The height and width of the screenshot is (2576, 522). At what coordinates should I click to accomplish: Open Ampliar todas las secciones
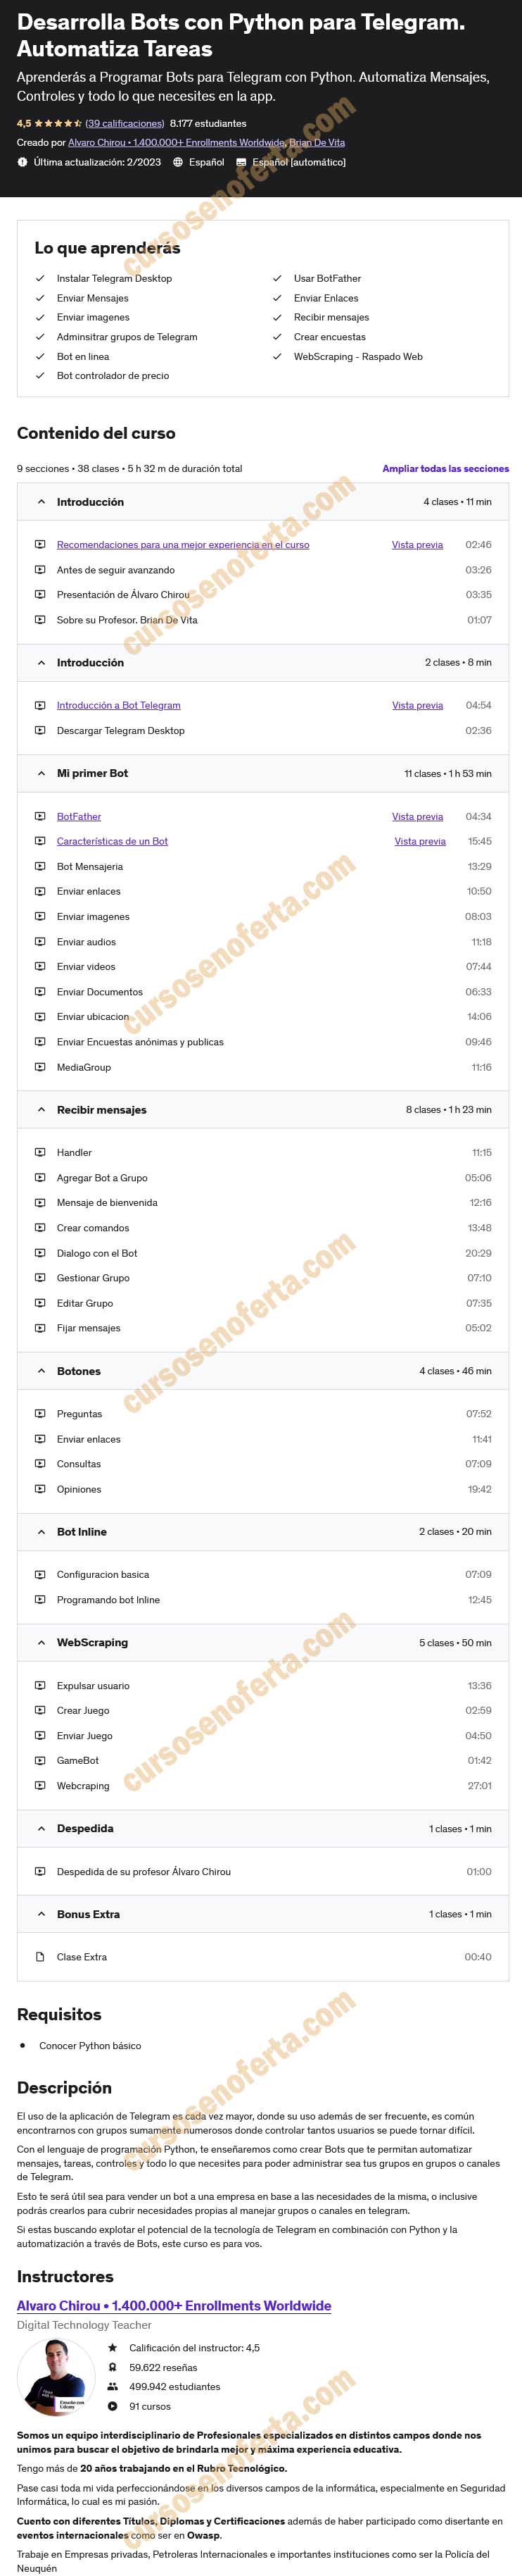[x=445, y=468]
